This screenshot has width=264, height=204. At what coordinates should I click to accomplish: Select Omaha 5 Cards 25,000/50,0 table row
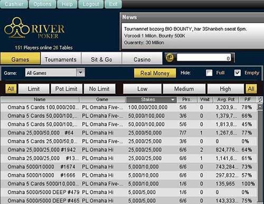pyautogui.click(x=128, y=141)
